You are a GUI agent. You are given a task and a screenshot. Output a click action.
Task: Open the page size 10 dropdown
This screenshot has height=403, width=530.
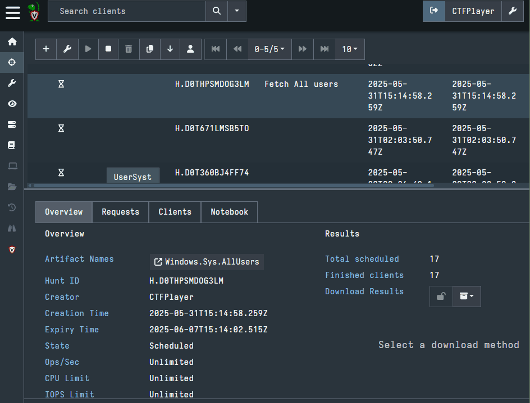click(x=350, y=49)
